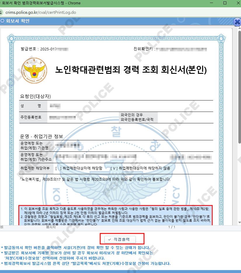Click the 외국인등록번호/국적 label cell
The height and width of the screenshot is (273, 241).
click(138, 117)
